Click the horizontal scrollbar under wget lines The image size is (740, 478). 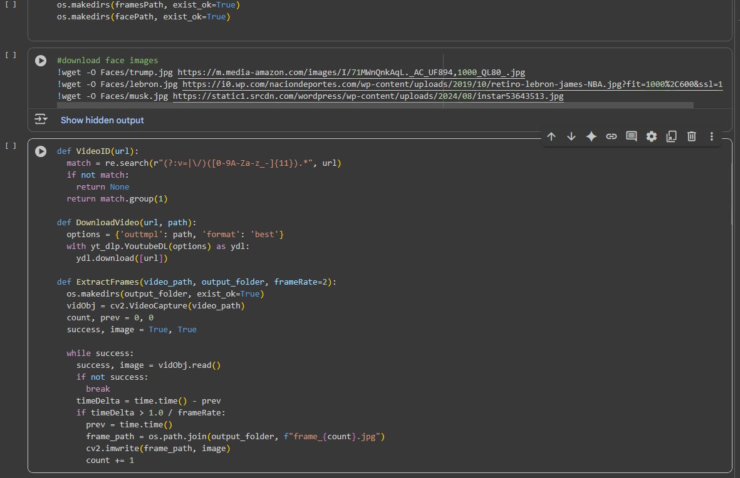375,105
